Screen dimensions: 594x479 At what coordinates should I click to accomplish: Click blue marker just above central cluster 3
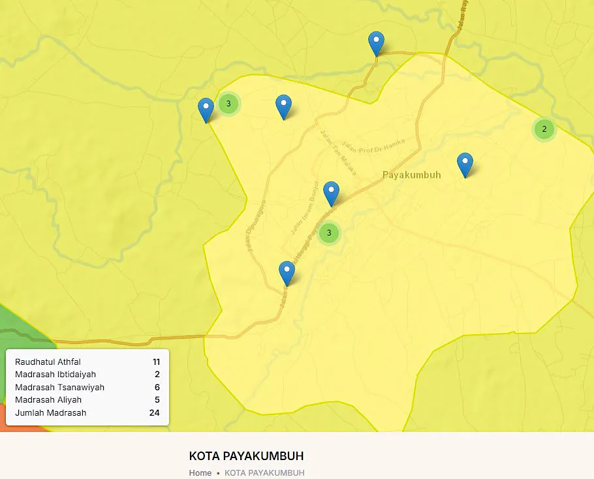[x=332, y=193]
